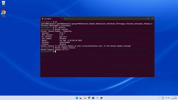This screenshot has width=178, height=100.
Task: Open the Windows Start menu
Action: (x=77, y=98)
